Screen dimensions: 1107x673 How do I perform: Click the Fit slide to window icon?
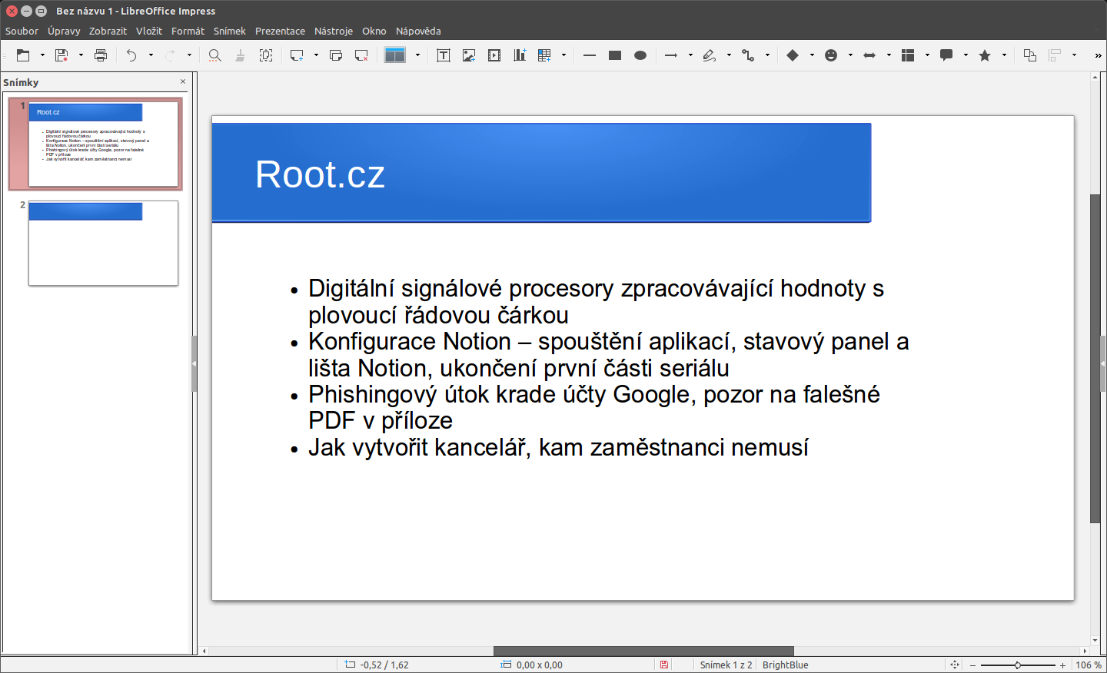coord(955,665)
